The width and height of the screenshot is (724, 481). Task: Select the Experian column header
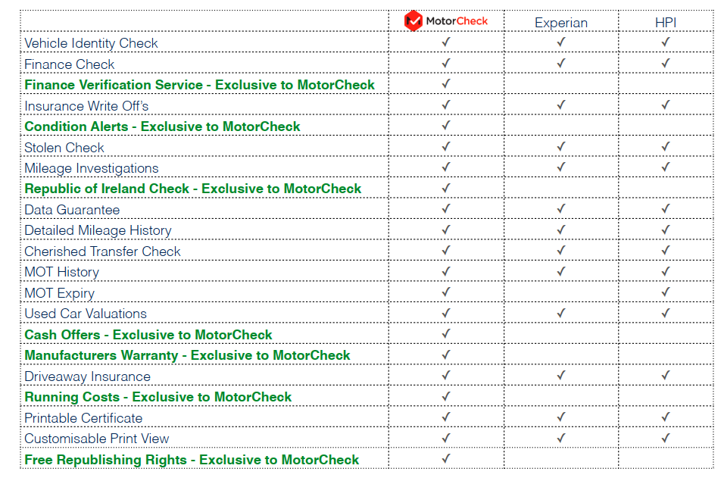pos(561,23)
